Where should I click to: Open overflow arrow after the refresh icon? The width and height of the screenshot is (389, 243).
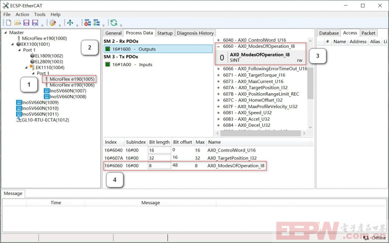121,25
